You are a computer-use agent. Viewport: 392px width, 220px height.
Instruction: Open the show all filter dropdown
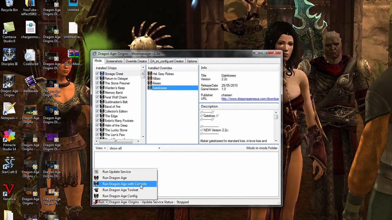159,148
